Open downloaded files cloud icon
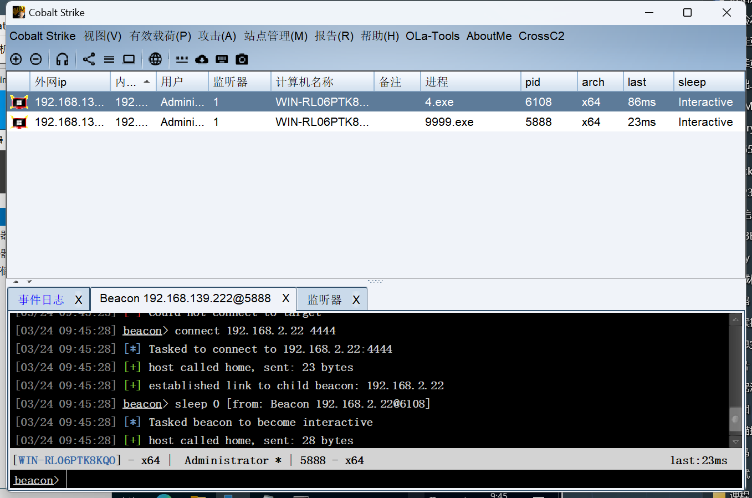Screen dimensions: 752x498 [x=202, y=59]
